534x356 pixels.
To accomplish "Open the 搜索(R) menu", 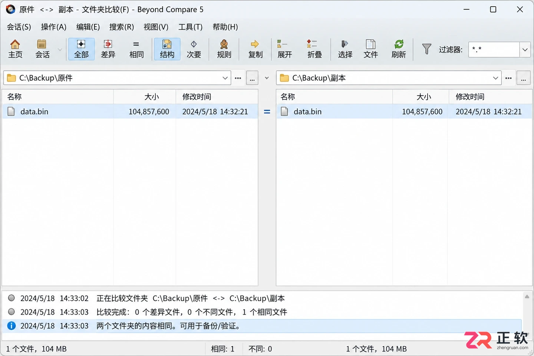I will tap(122, 27).
